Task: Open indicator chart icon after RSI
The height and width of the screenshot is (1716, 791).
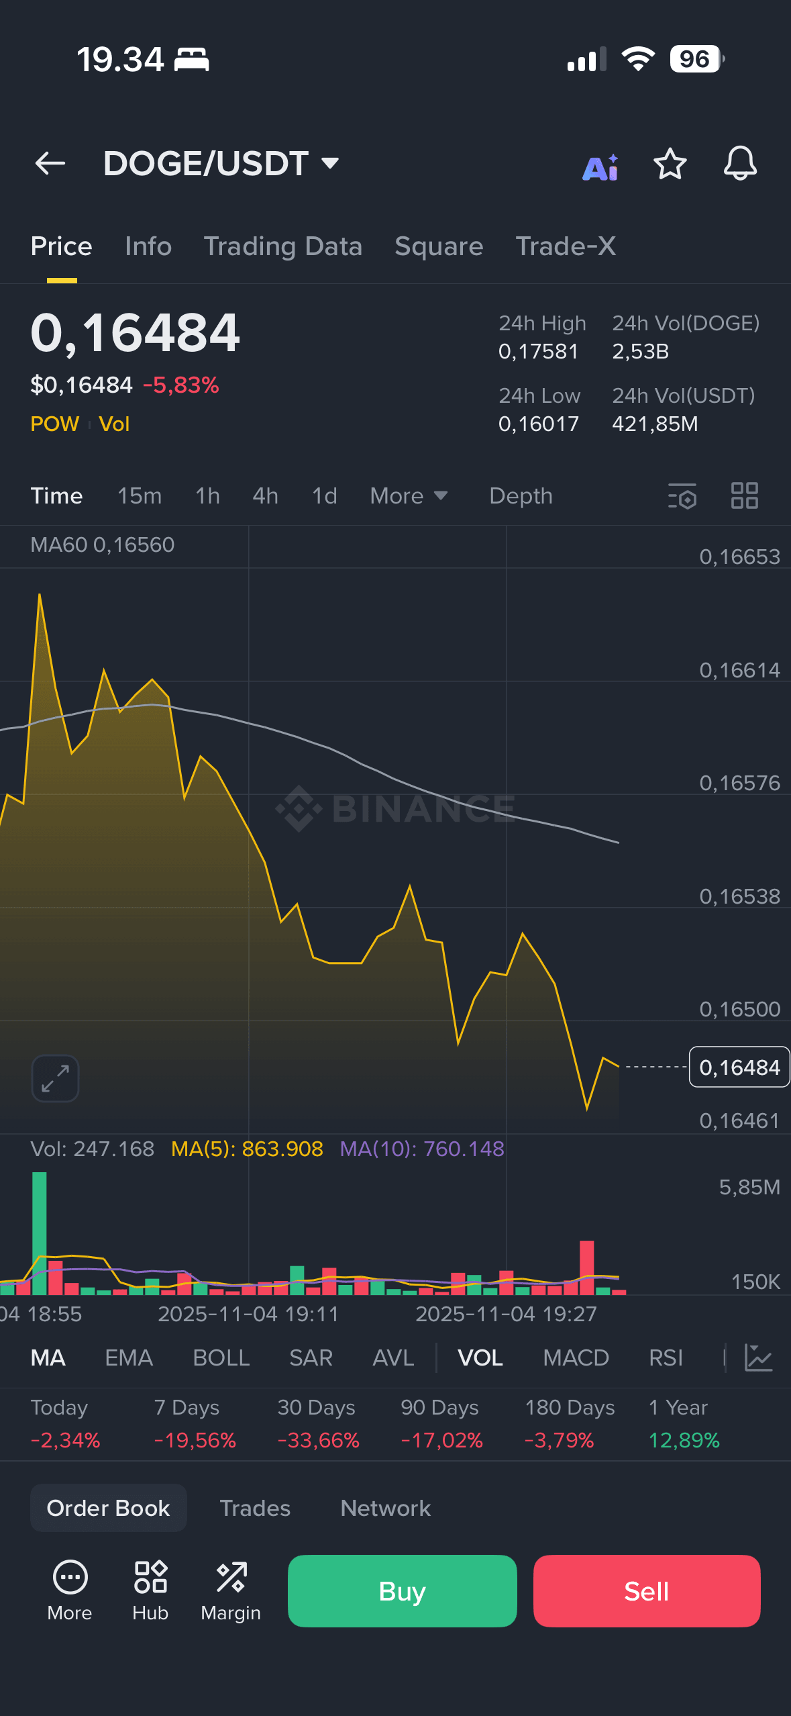Action: (x=759, y=1357)
